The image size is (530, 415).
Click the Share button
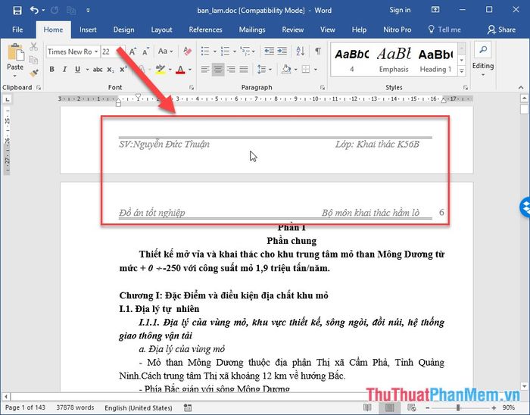[x=501, y=30]
